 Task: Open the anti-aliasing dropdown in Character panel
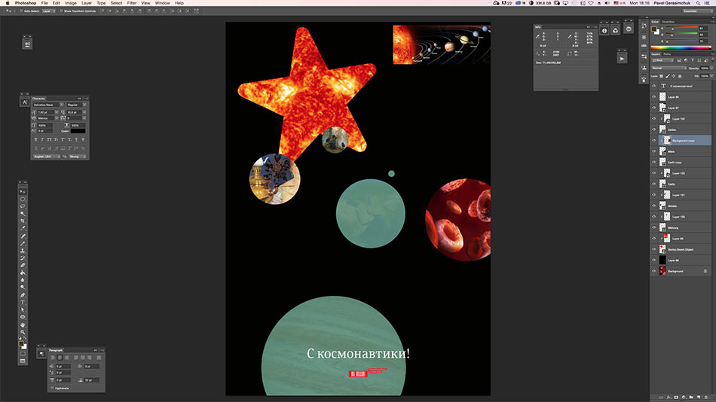point(77,157)
